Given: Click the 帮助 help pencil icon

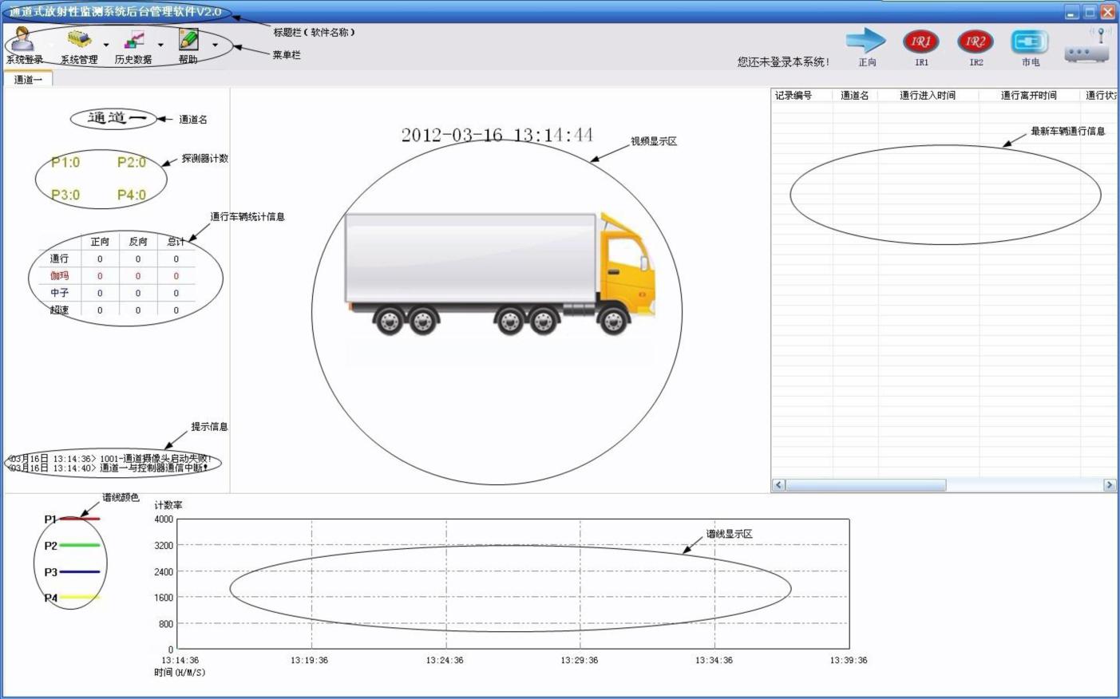Looking at the screenshot, I should coord(188,40).
